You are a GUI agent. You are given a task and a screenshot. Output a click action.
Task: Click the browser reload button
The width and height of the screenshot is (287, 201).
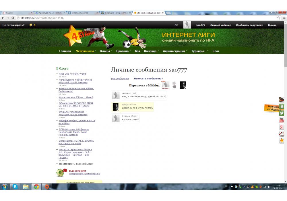click(13, 18)
